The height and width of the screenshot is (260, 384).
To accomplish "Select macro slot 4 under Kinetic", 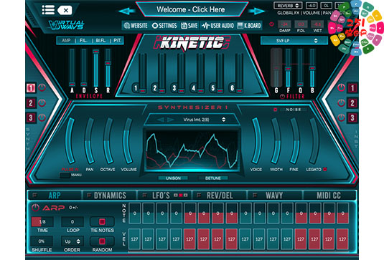I will click(194, 88).
